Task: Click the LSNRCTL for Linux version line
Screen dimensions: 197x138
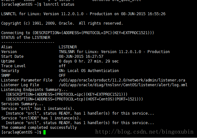Action: pyautogui.click(x=83, y=14)
